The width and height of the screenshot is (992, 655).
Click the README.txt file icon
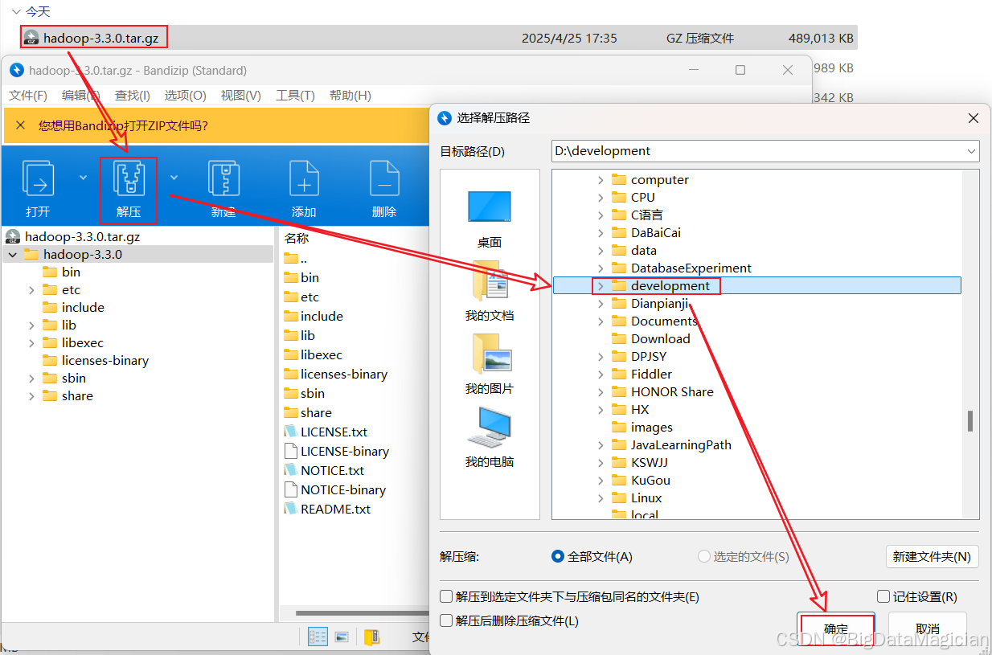290,509
